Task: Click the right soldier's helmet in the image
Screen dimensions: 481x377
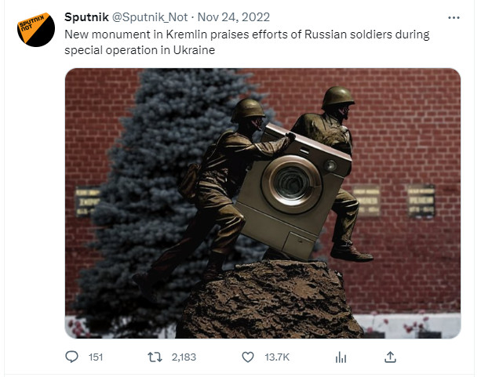Action: (x=337, y=96)
